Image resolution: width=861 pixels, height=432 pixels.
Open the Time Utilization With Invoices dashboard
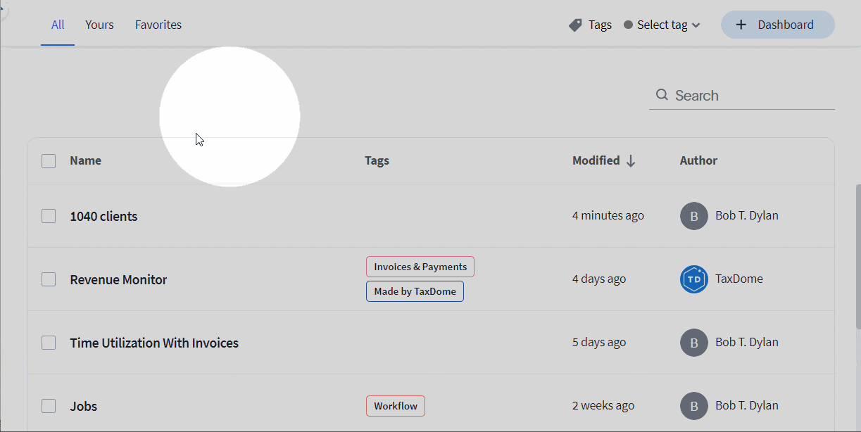coord(154,343)
